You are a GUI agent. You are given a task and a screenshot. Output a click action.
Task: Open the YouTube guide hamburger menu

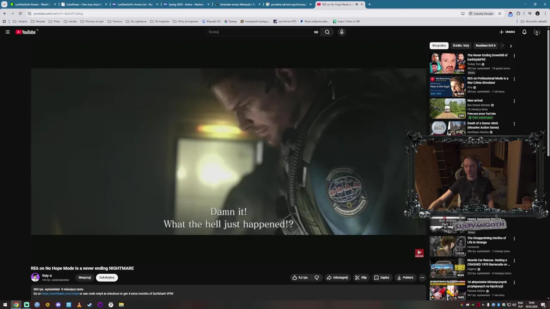[x=7, y=32]
